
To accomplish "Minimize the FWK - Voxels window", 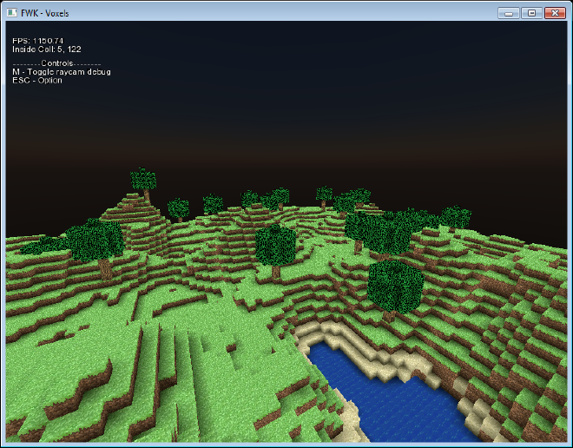I will click(508, 13).
